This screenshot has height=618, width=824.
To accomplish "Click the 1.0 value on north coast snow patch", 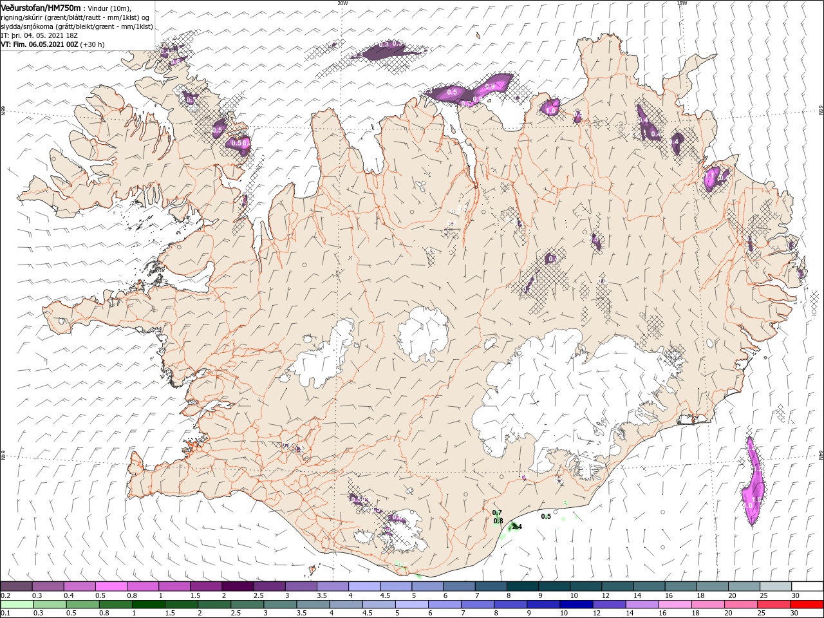I will point(550,111).
